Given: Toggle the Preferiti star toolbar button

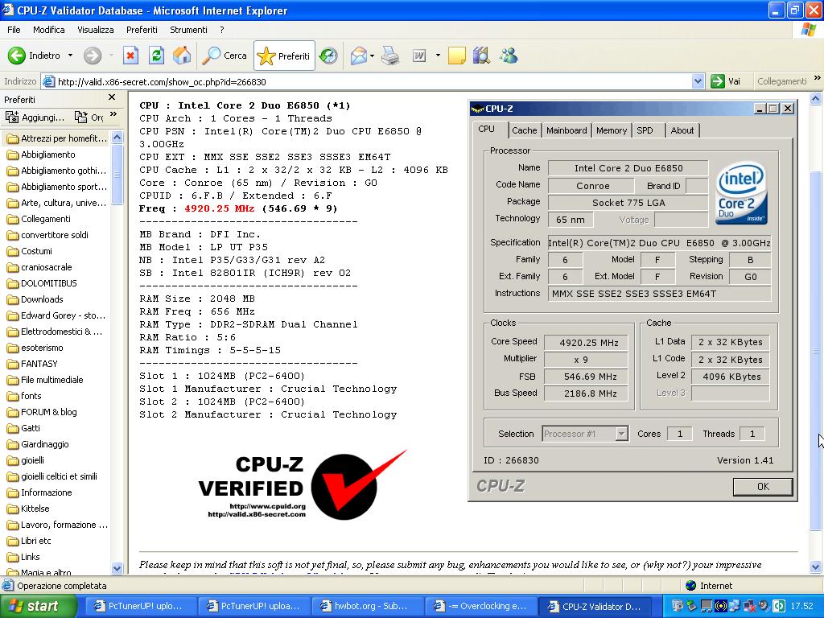Looking at the screenshot, I should click(284, 56).
